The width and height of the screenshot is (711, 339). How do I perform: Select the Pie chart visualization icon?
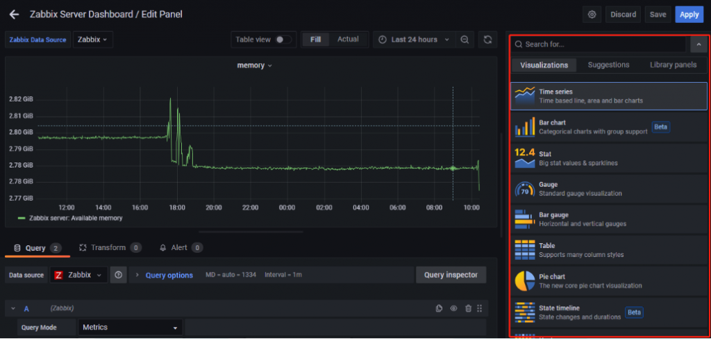[525, 281]
